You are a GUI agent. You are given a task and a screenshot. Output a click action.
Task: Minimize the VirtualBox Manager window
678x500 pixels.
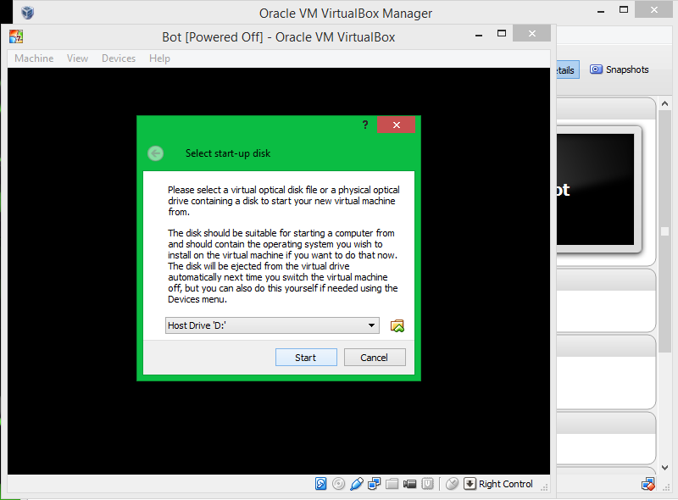point(601,10)
